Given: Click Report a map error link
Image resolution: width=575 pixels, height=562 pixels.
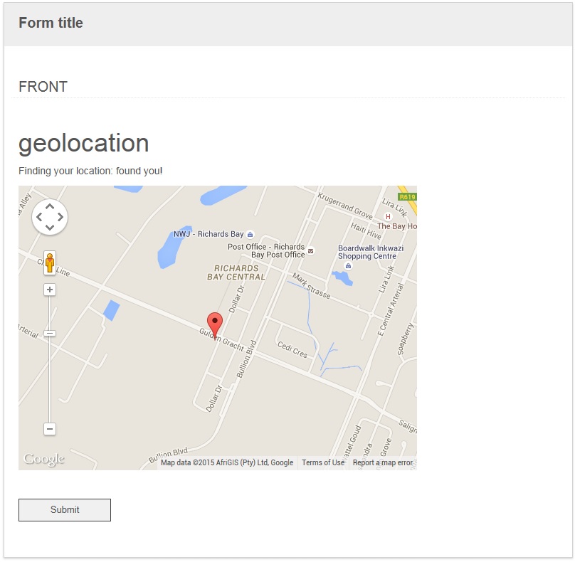Looking at the screenshot, I should 383,462.
